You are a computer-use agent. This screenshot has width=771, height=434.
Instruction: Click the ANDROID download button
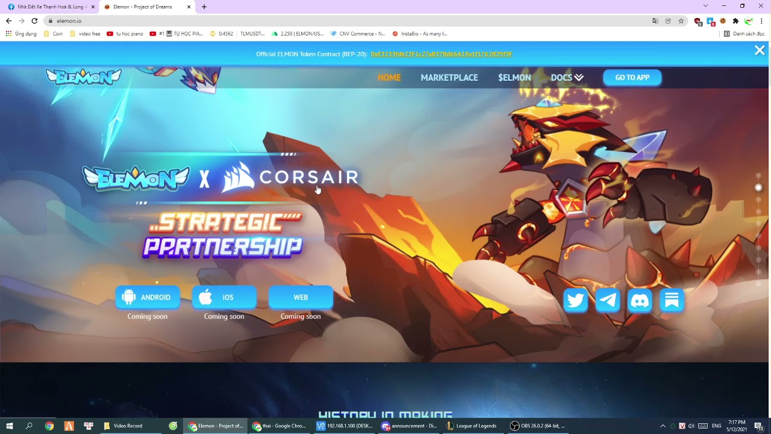click(148, 297)
